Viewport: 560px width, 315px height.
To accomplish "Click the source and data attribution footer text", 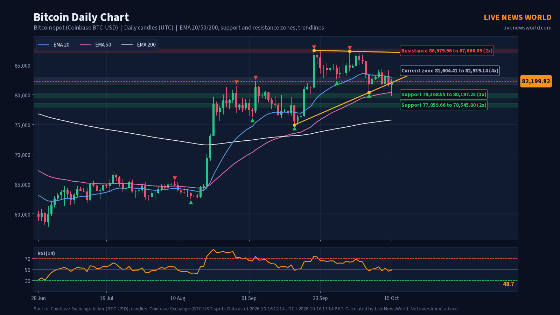I will click(246, 309).
